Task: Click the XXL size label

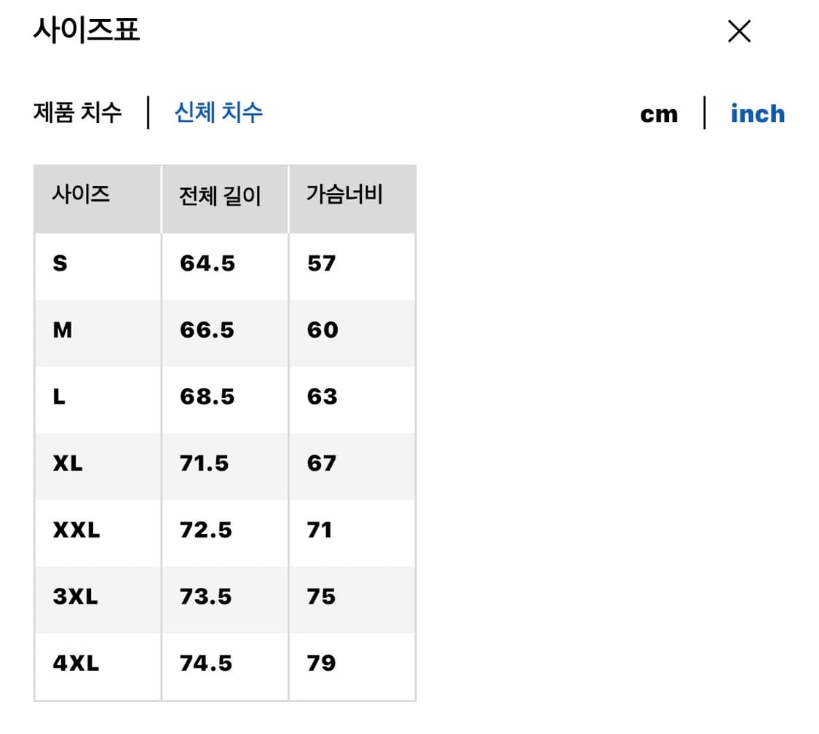Action: pyautogui.click(x=75, y=530)
